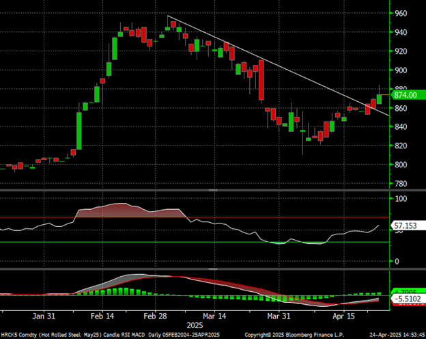The height and width of the screenshot is (339, 426).
Task: Click the 2025 year label below dates
Action: [195, 325]
